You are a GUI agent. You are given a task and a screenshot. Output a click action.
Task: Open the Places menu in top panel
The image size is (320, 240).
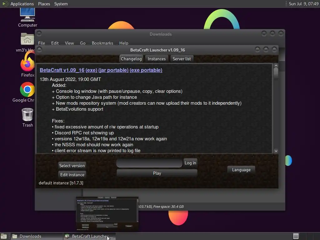click(44, 4)
